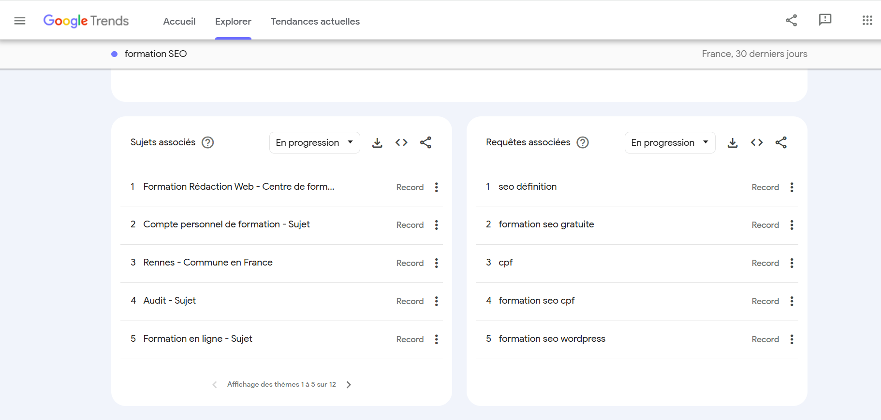This screenshot has height=420, width=881.
Task: Click the formation SEO blue dot
Action: [115, 54]
